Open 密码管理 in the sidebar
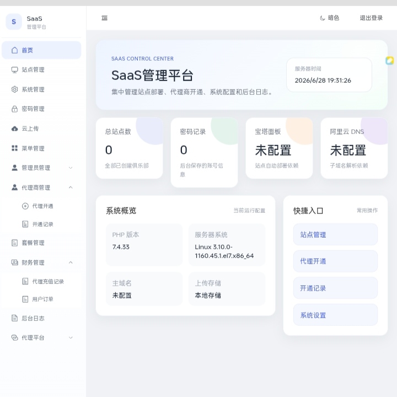Viewport: 397px width, 397px height. tap(41, 109)
